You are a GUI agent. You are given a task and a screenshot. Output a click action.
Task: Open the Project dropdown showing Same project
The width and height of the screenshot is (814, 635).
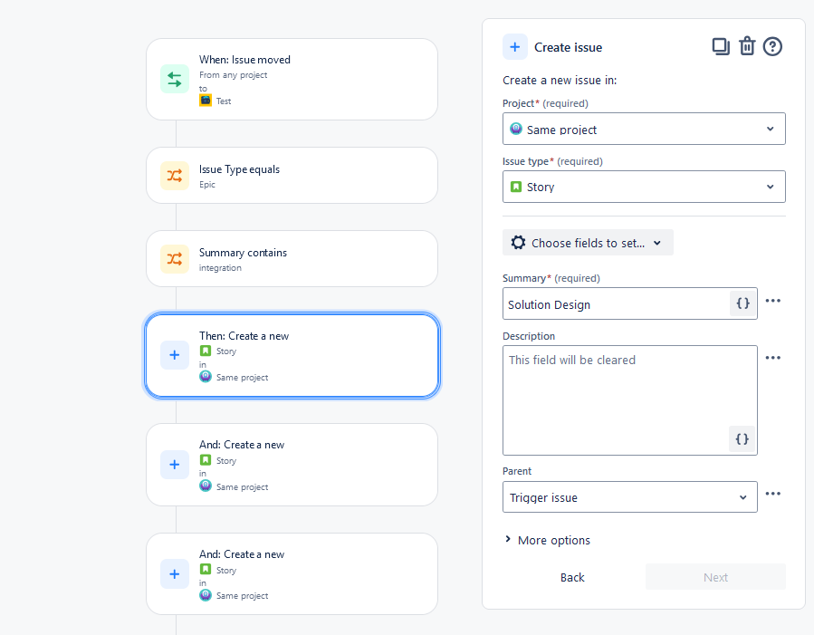pyautogui.click(x=644, y=129)
